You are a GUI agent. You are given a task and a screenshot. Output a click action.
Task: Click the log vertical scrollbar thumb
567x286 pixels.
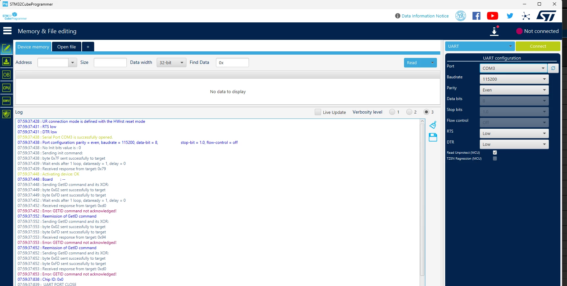pos(422,199)
